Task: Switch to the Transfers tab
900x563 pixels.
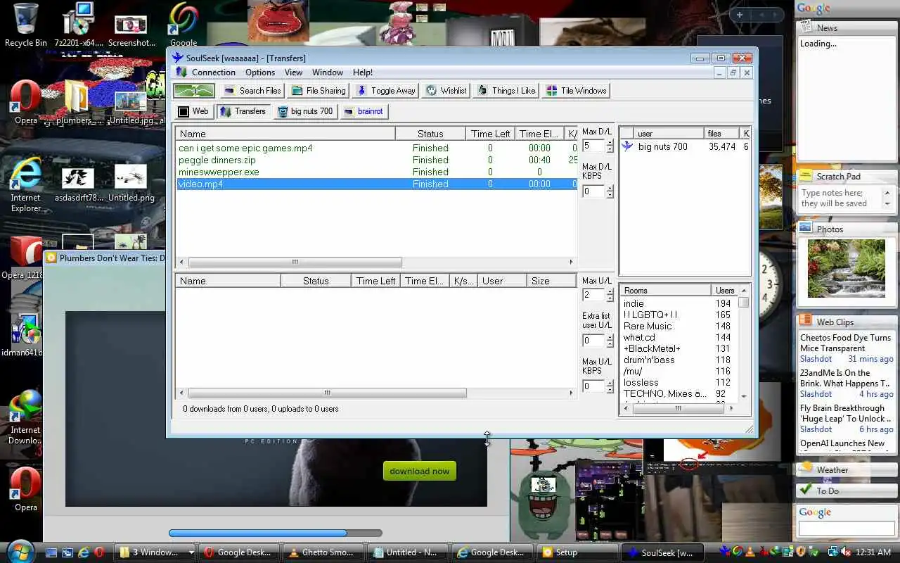Action: [243, 111]
